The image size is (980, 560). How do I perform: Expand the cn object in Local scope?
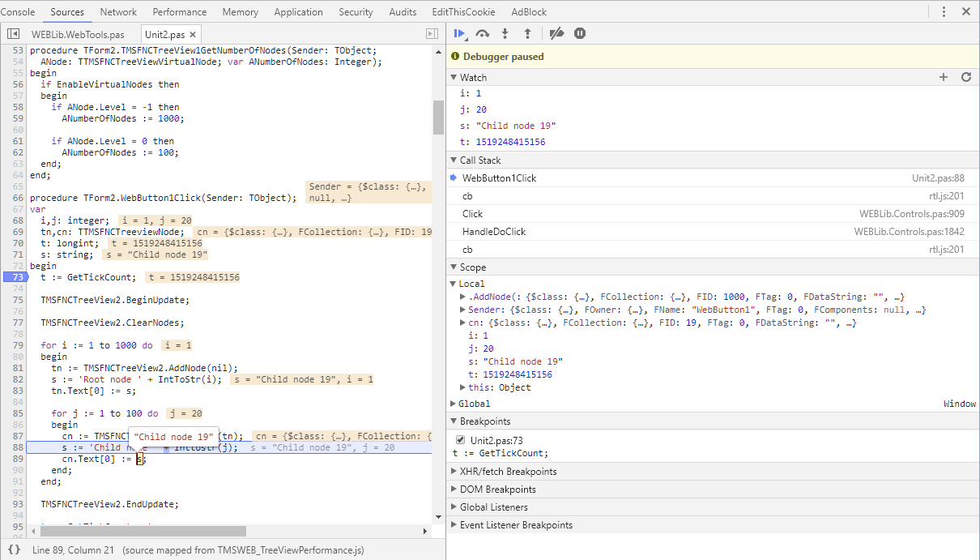coord(462,323)
